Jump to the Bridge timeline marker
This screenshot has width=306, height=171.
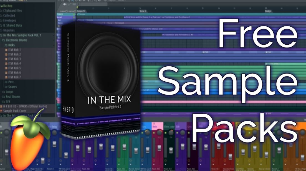pos(268,11)
